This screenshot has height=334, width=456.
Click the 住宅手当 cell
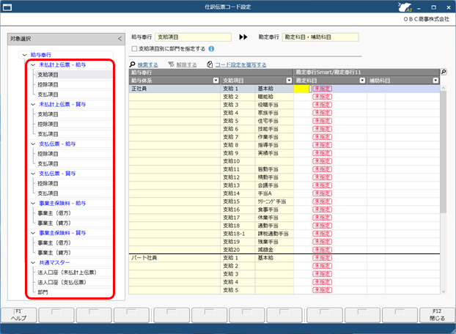(274, 121)
